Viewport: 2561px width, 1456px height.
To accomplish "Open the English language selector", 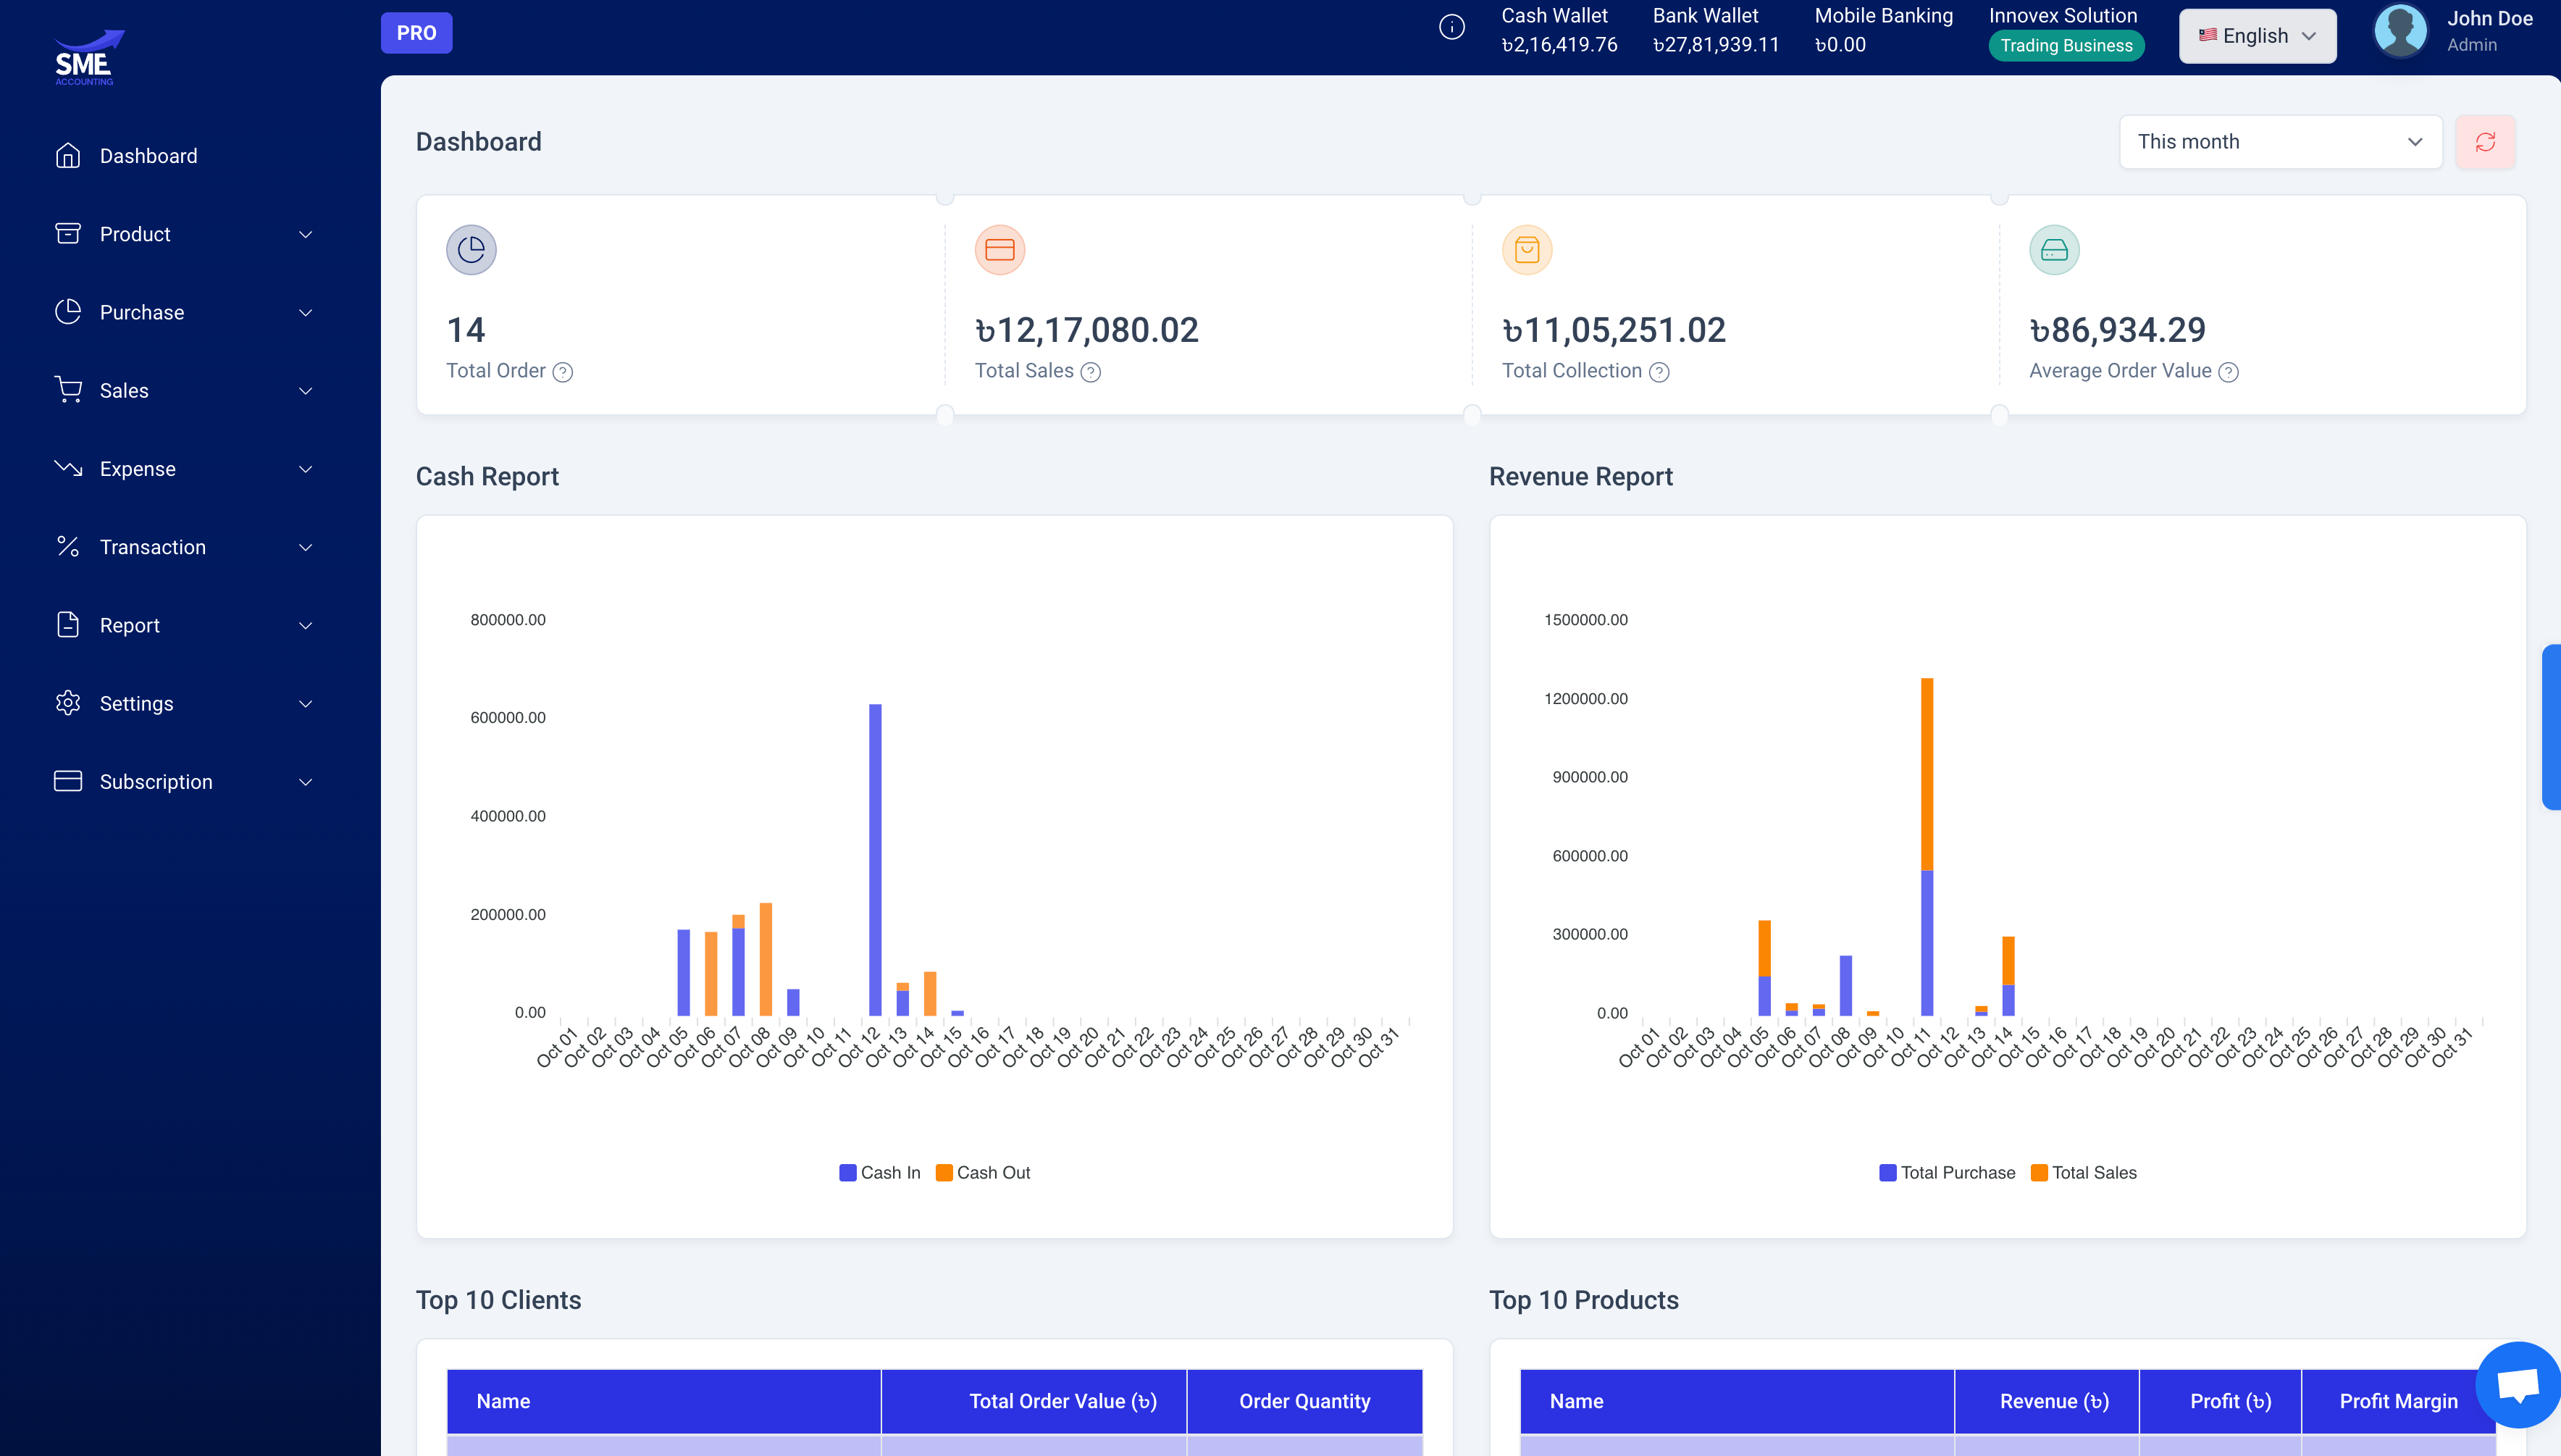I will coord(2256,35).
